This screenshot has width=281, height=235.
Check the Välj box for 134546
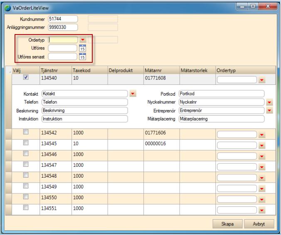click(x=26, y=153)
